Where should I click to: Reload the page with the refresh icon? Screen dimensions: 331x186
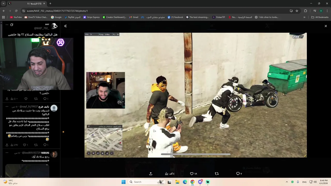(16, 11)
